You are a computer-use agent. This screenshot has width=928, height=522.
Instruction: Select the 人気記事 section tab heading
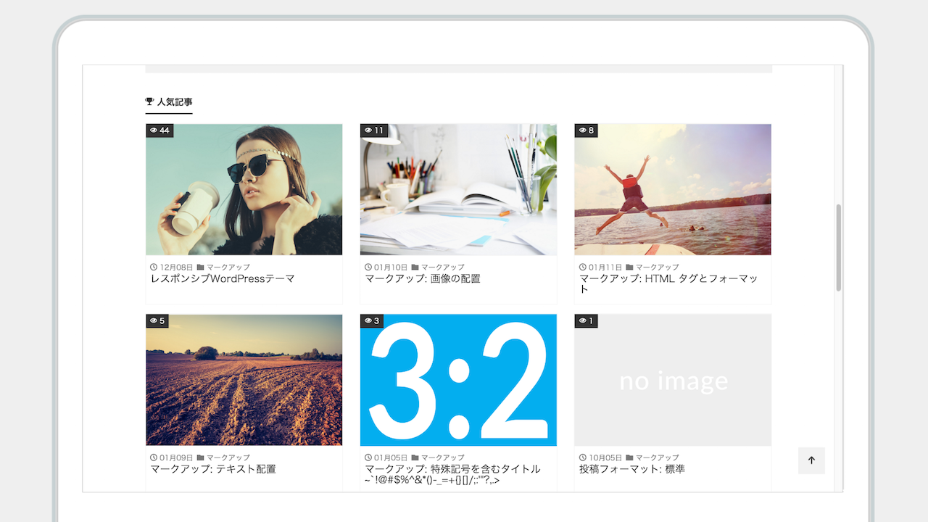click(x=174, y=102)
